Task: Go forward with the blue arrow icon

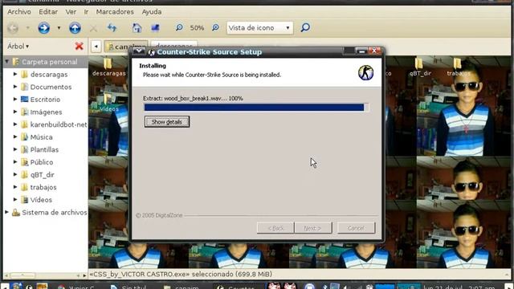Action: (x=43, y=28)
